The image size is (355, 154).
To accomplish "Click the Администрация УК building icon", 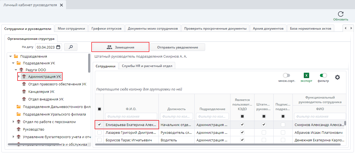I will point(24,77).
